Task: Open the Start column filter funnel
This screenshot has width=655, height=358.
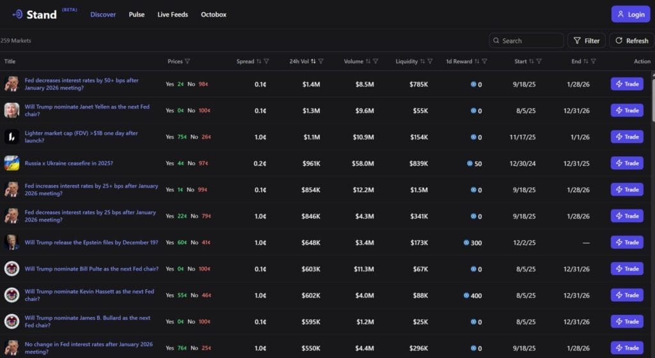Action: (x=539, y=61)
